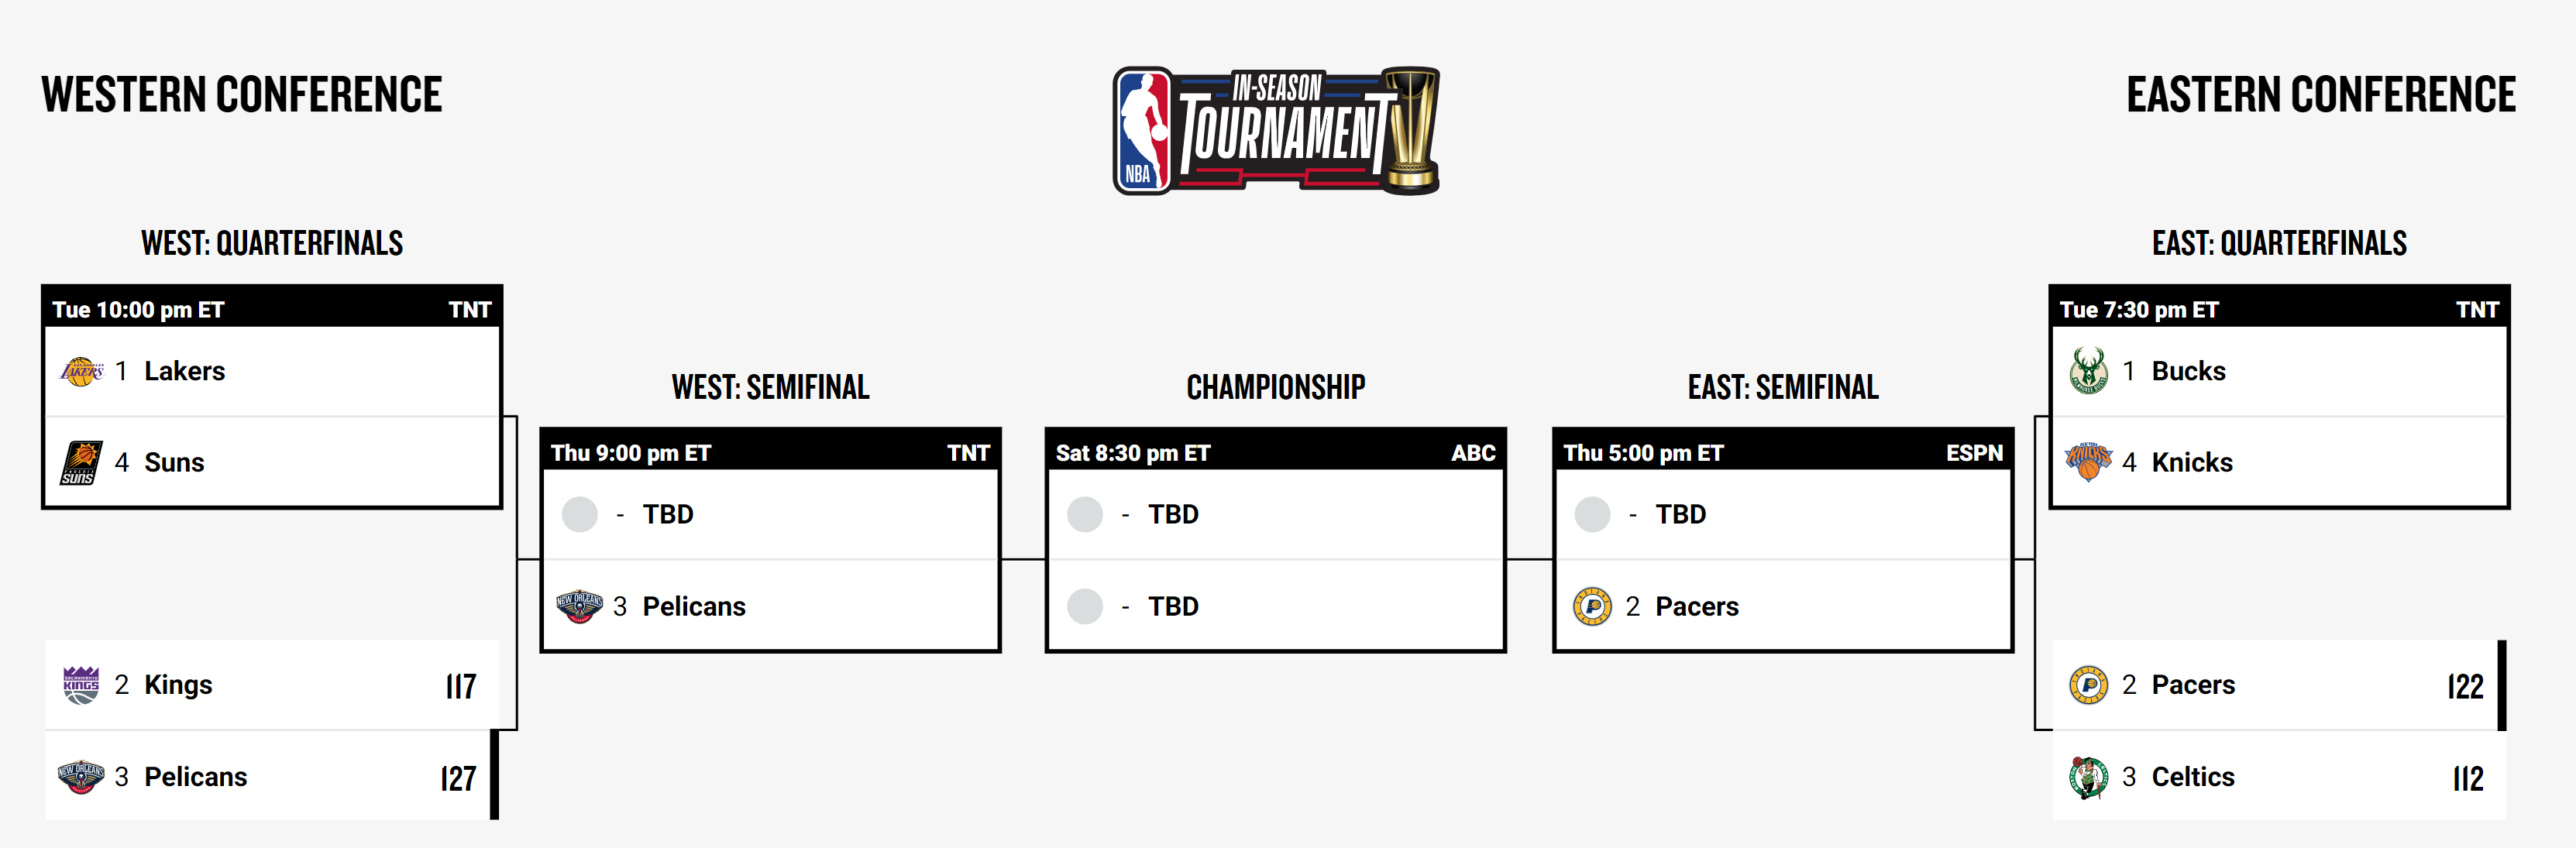Click the Kings team logo
Viewport: 2576px width, 848px height.
coord(82,685)
